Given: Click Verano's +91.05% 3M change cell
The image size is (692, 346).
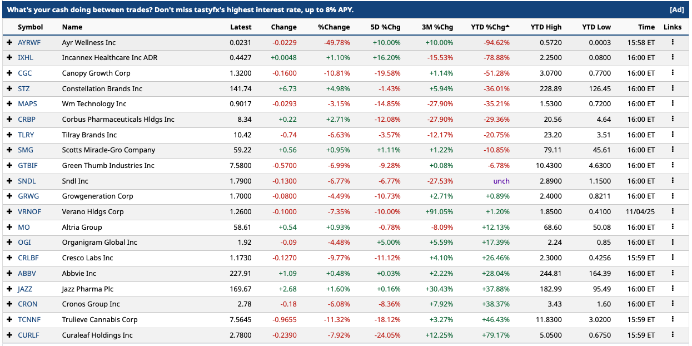Looking at the screenshot, I should (x=439, y=211).
